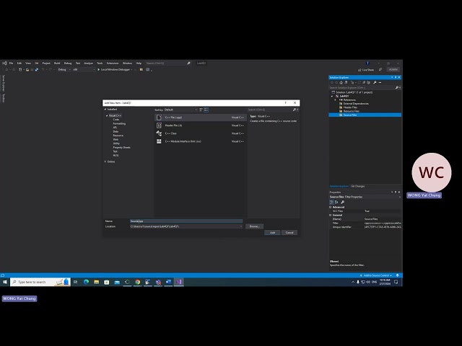The image size is (462, 346).
Task: Open the Project menu
Action: click(x=46, y=63)
